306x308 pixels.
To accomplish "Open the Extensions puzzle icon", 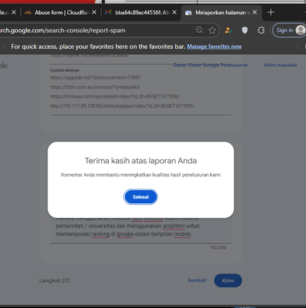I will coord(261,30).
